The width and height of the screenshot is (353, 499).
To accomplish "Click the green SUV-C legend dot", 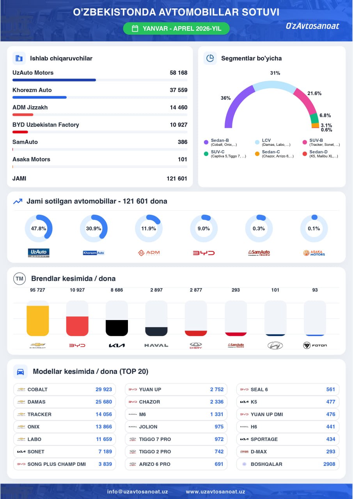I will (206, 154).
